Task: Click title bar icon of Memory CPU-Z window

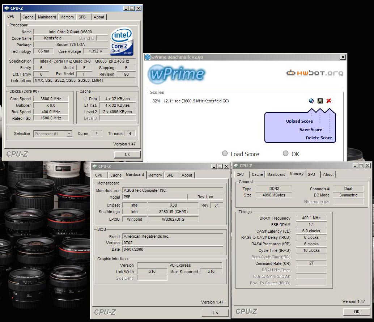Action: (236, 166)
